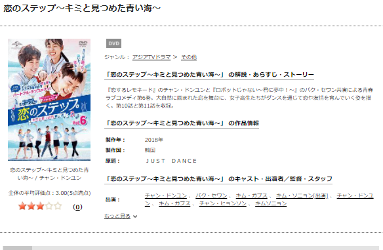Click the horizontal scrollbar thumb at bottom
Image resolution: width=383 pixels, height=250 pixels.
tap(18, 248)
